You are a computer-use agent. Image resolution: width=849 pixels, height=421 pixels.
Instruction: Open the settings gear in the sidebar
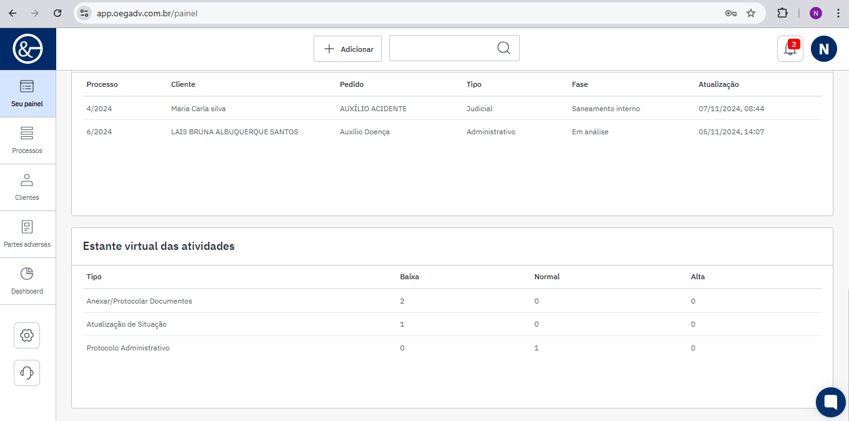[x=27, y=335]
